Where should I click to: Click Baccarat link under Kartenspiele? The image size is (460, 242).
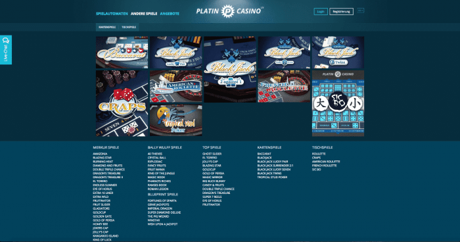[x=264, y=154]
